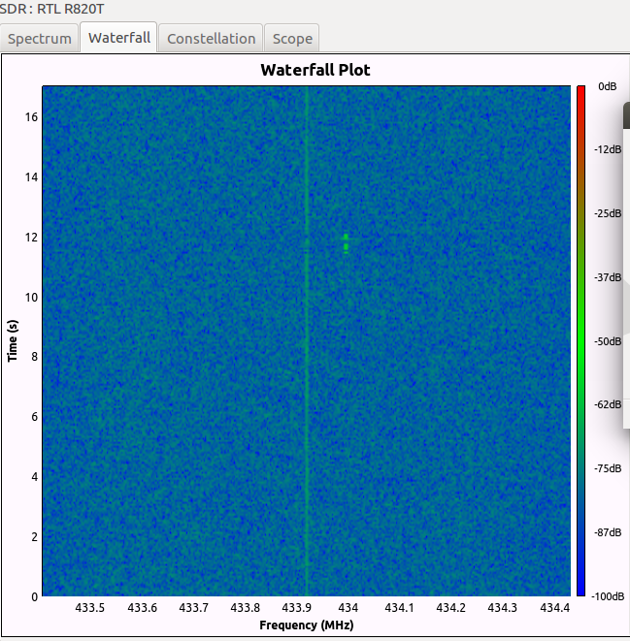The image size is (630, 641).
Task: Click the '-75dB' color scale label
Action: (608, 468)
